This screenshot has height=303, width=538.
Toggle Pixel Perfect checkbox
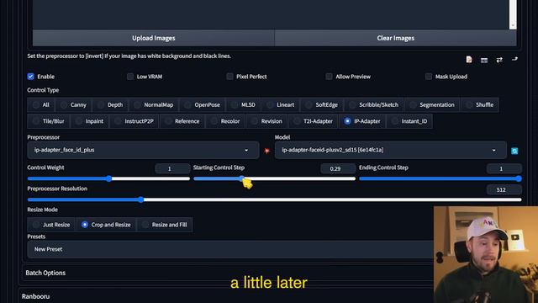[229, 77]
